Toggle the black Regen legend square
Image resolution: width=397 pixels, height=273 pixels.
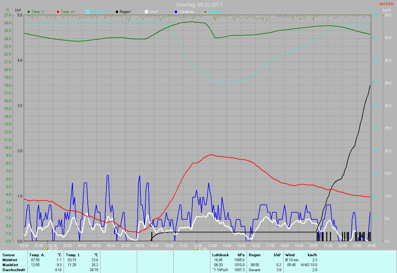(117, 12)
